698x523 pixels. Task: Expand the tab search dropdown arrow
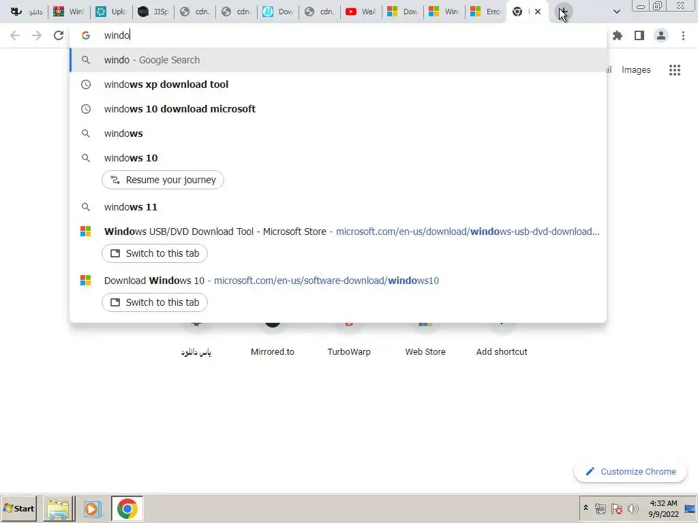coord(616,12)
